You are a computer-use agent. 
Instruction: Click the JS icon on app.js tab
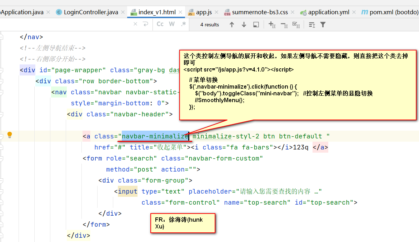pos(191,12)
